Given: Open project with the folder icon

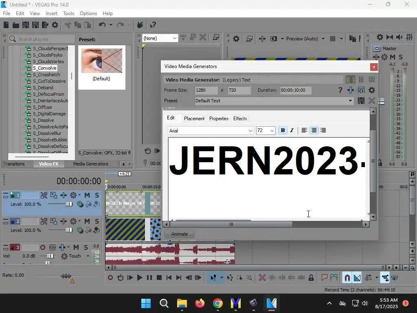Looking at the screenshot, I should point(16,25).
